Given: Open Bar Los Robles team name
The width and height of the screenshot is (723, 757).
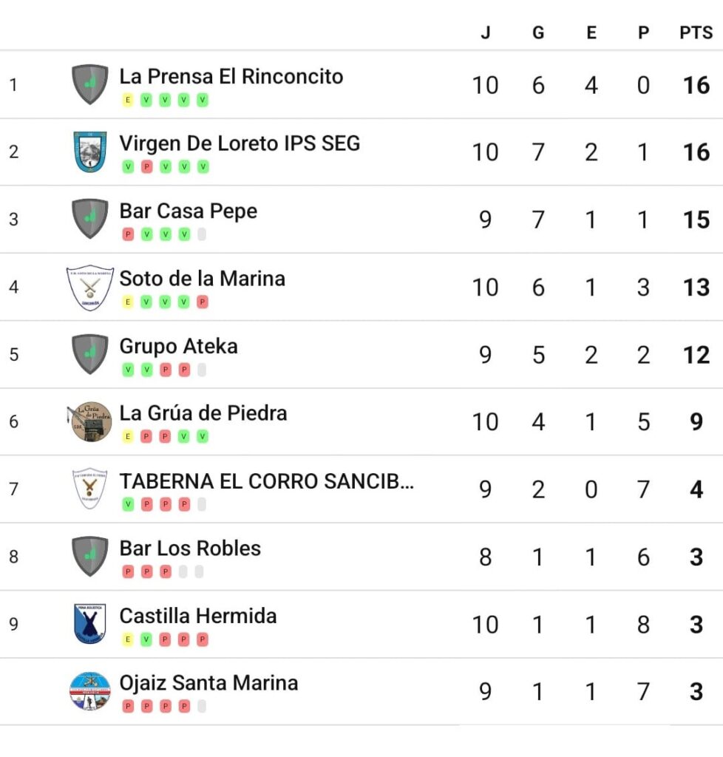Looking at the screenshot, I should click(x=190, y=549).
